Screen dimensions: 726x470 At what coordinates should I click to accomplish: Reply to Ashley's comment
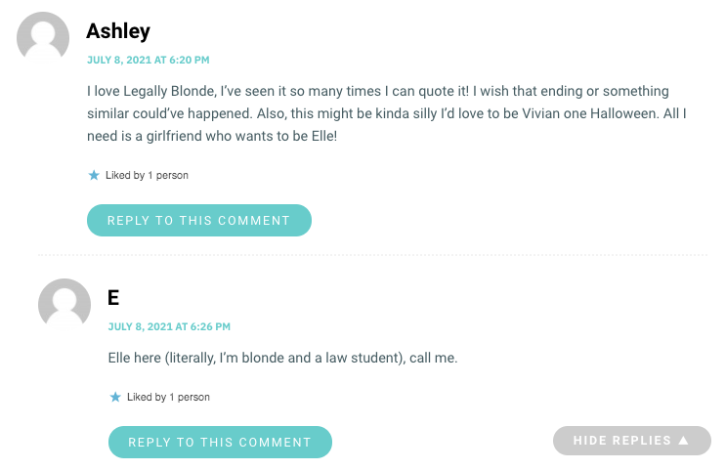point(199,221)
